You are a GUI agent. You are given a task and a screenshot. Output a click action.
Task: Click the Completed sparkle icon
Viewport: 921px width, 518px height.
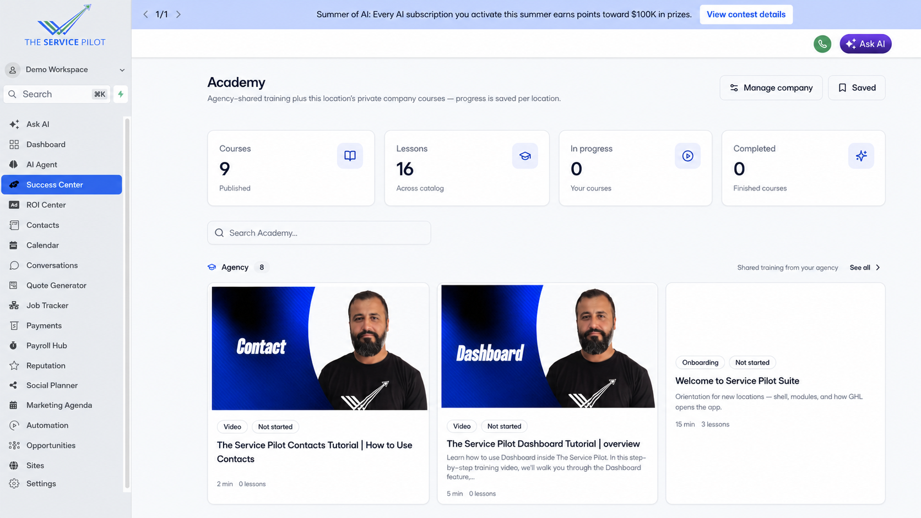click(861, 156)
